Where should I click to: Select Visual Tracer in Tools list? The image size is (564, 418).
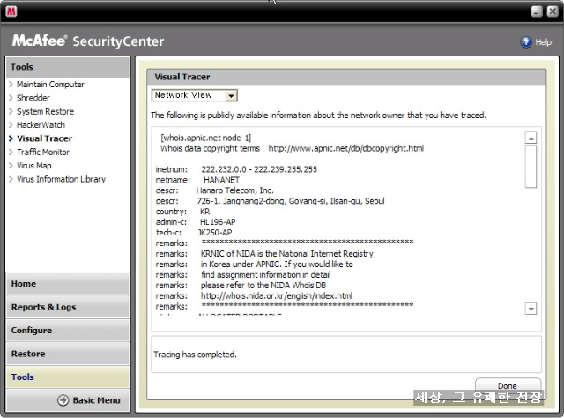click(45, 138)
